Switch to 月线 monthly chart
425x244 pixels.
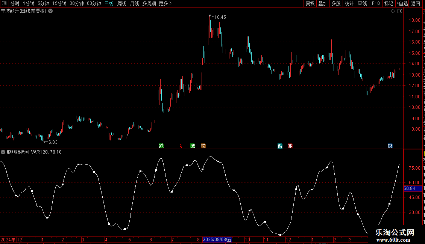point(134,3)
